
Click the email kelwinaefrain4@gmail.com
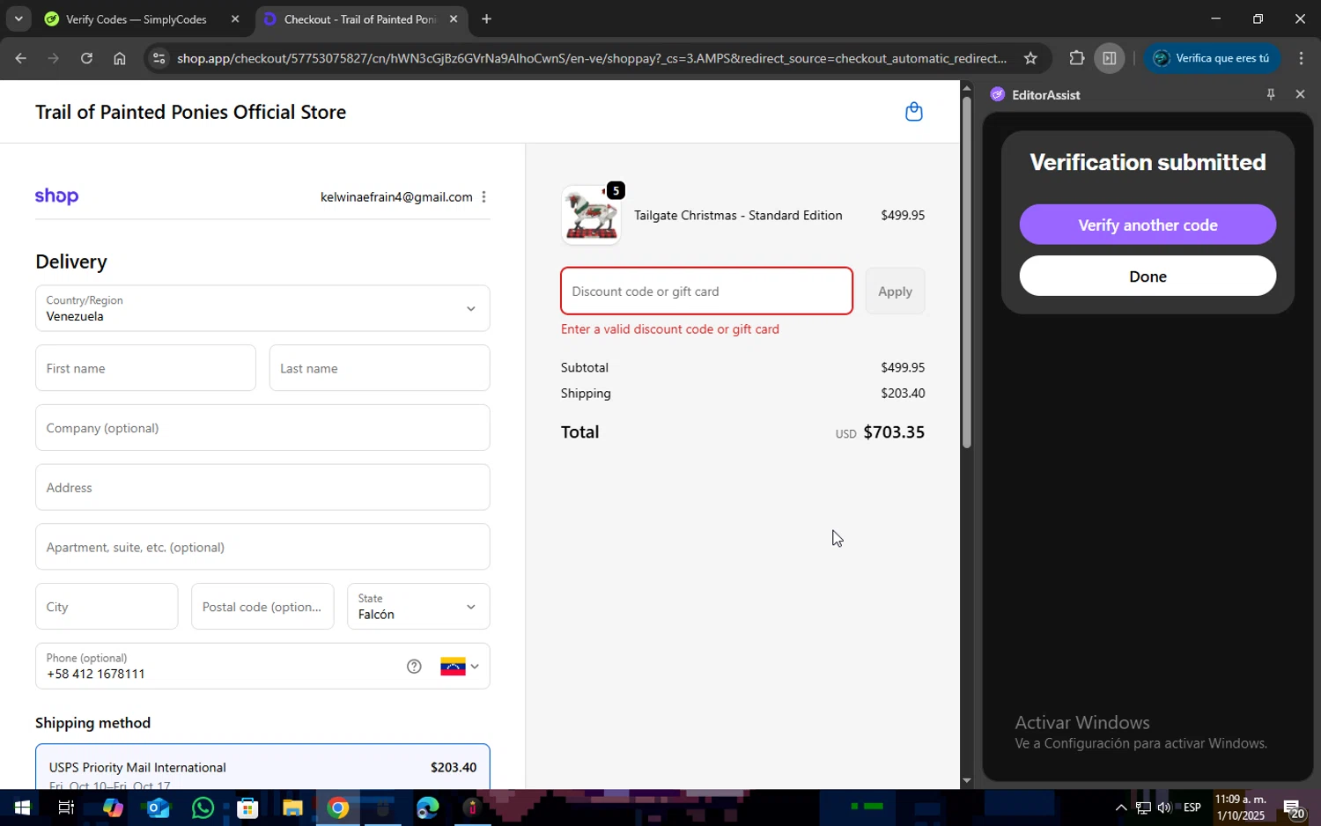click(396, 197)
